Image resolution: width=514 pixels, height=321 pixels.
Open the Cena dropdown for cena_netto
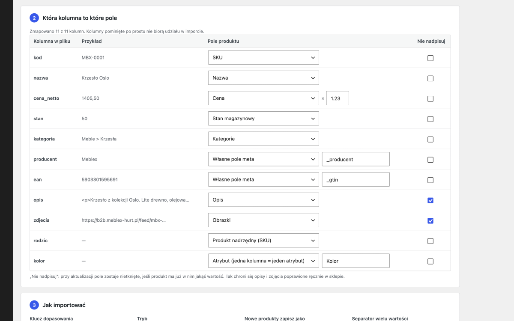tap(263, 98)
